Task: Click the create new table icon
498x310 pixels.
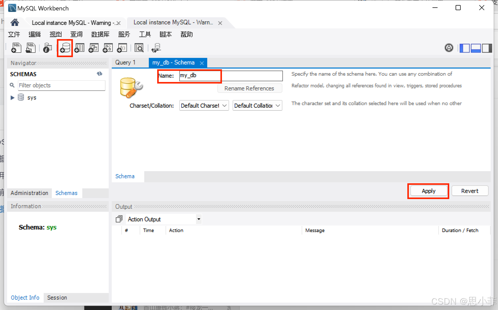Action: pyautogui.click(x=79, y=48)
